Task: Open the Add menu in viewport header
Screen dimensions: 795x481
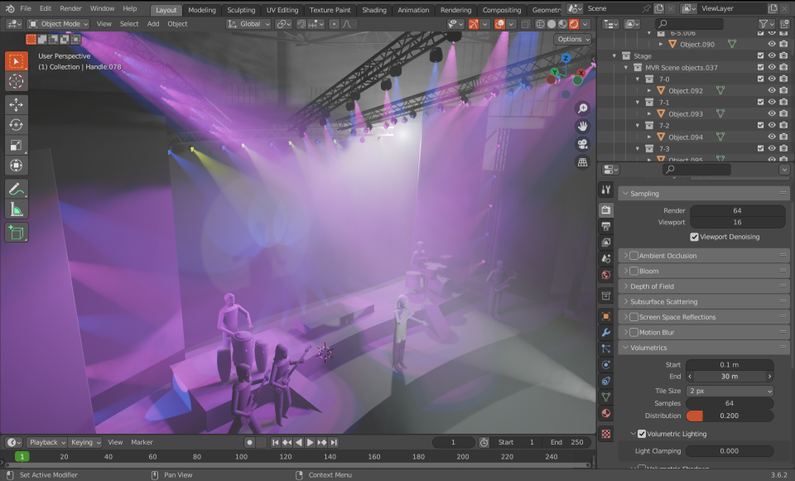Action: [x=153, y=24]
